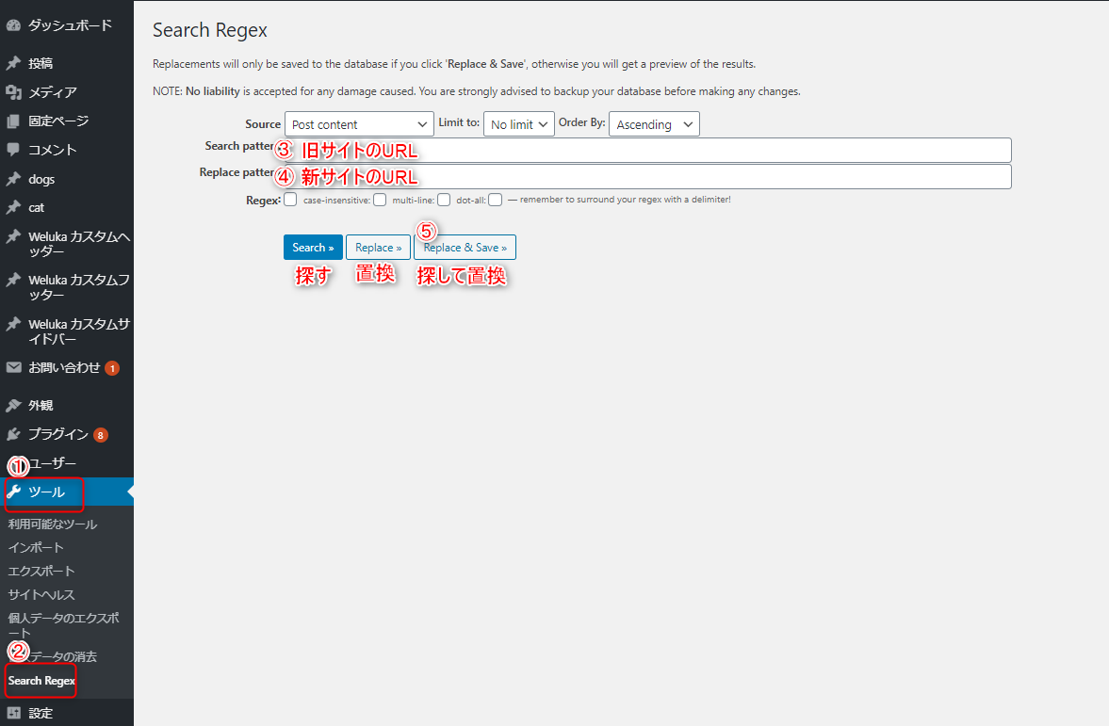The width and height of the screenshot is (1109, 726).
Task: Open the サイトヘルス submenu link
Action: (41, 594)
